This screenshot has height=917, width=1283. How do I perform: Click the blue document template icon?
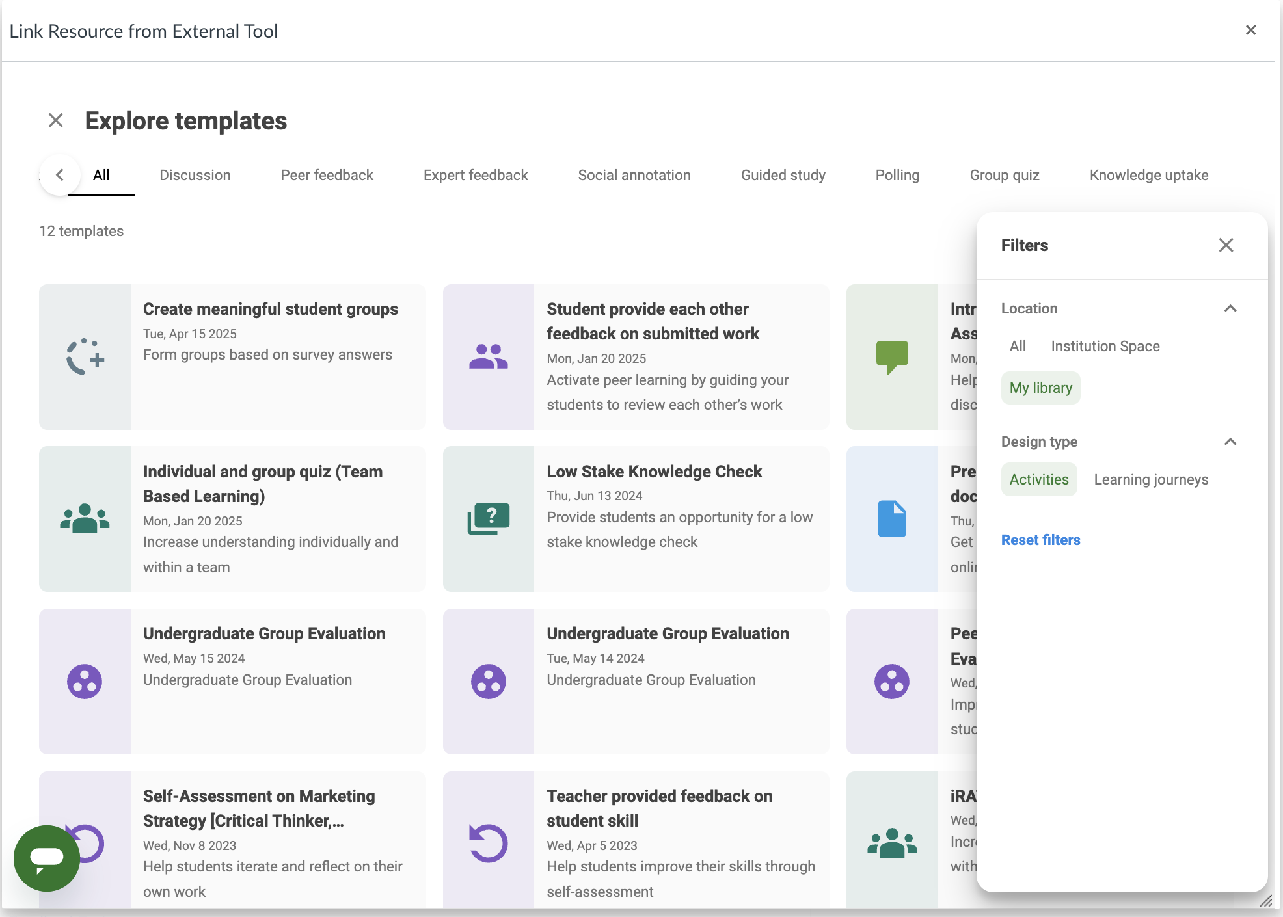pos(892,519)
